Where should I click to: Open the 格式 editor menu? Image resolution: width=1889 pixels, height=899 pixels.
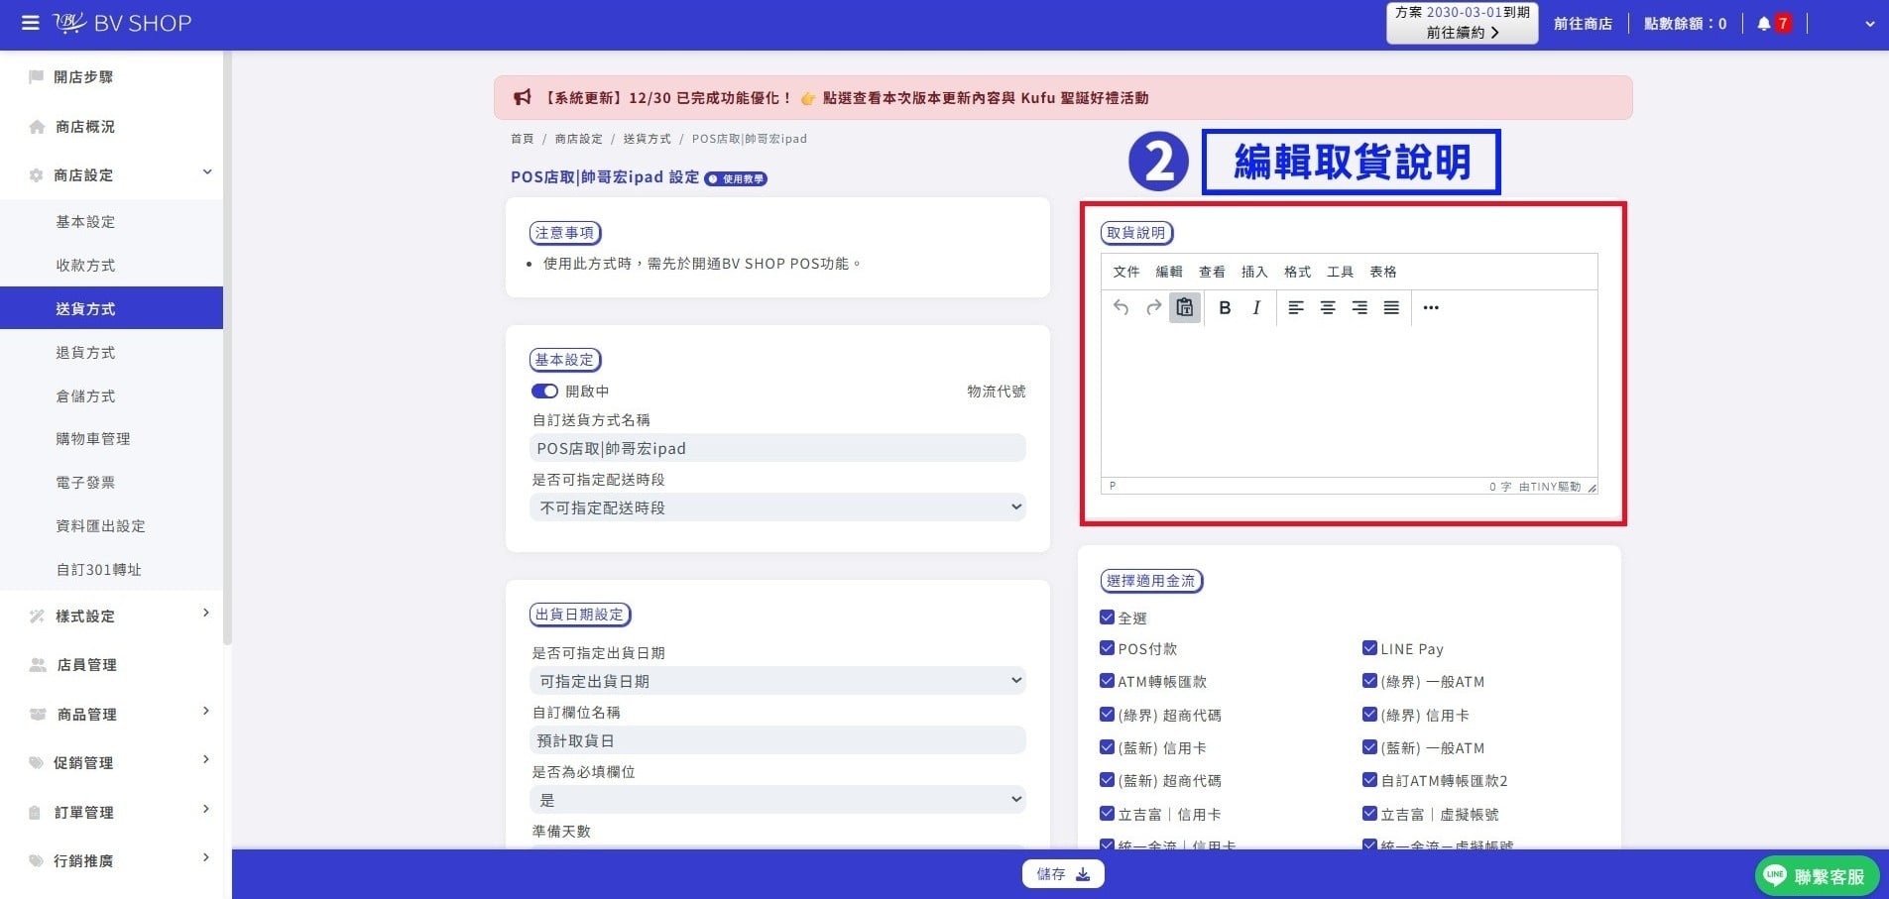click(x=1297, y=272)
